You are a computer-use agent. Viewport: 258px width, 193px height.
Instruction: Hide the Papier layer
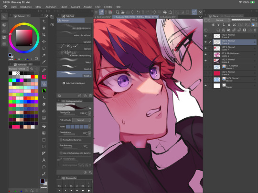[205, 86]
